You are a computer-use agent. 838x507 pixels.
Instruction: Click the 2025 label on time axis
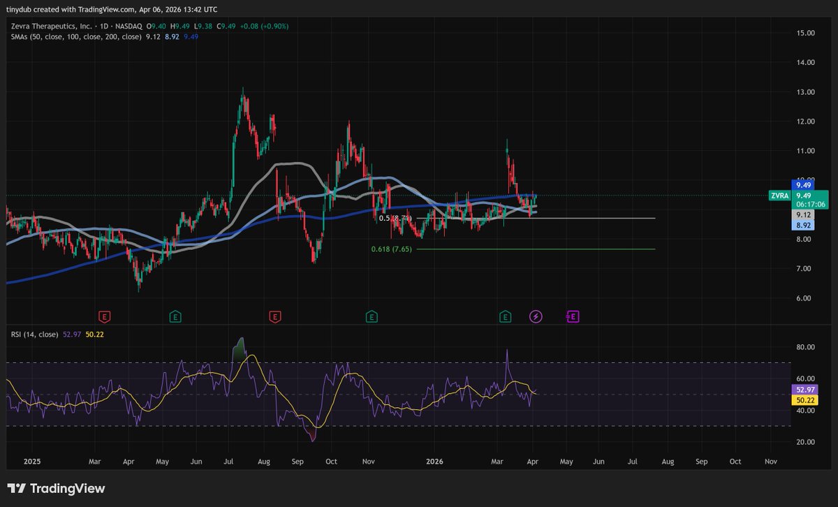pyautogui.click(x=32, y=462)
